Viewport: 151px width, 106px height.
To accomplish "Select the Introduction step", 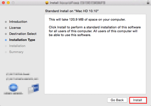I will 18,22.
